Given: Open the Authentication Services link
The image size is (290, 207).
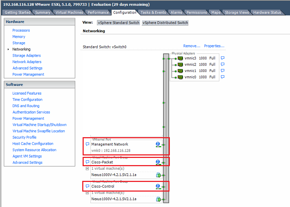Looking at the screenshot, I should tap(31, 112).
